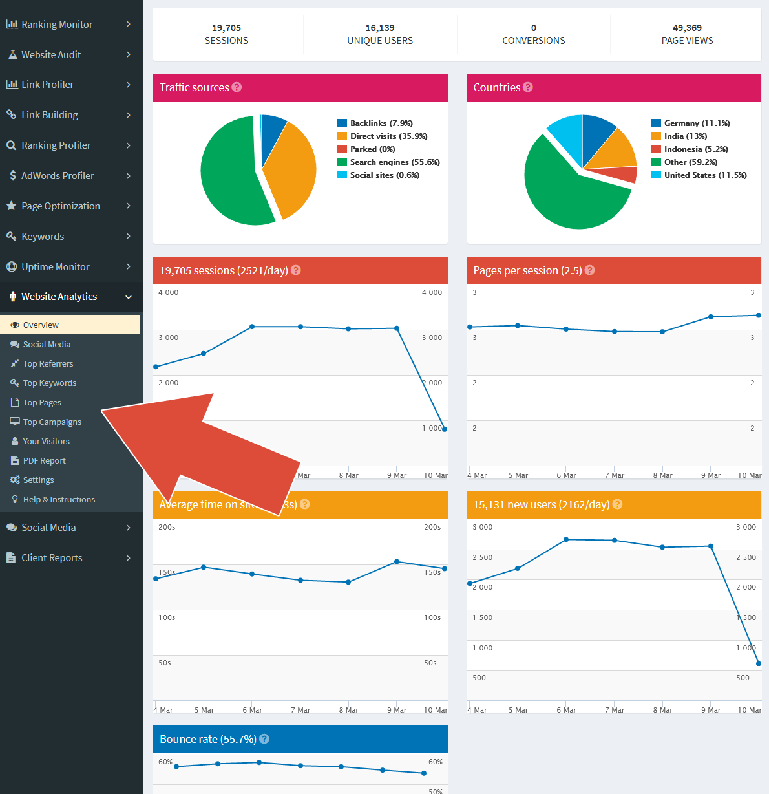Image resolution: width=769 pixels, height=794 pixels.
Task: Click the Settings gears item
Action: pyautogui.click(x=37, y=480)
